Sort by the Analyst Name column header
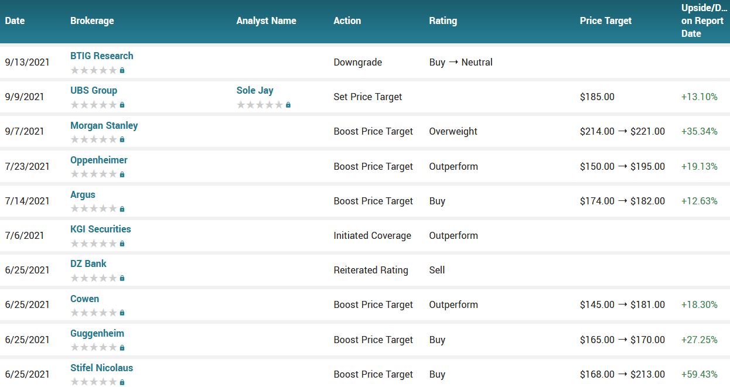This screenshot has width=730, height=387. click(x=267, y=20)
